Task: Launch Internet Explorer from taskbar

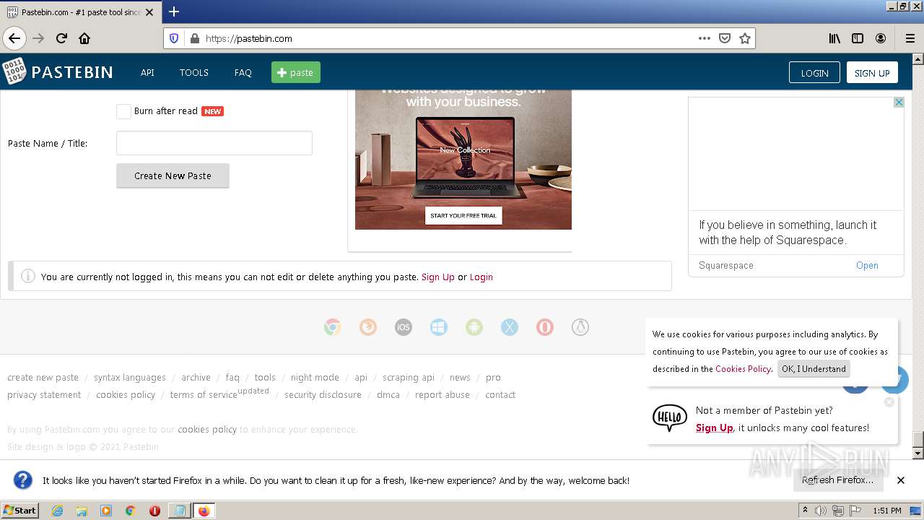Action: click(57, 511)
